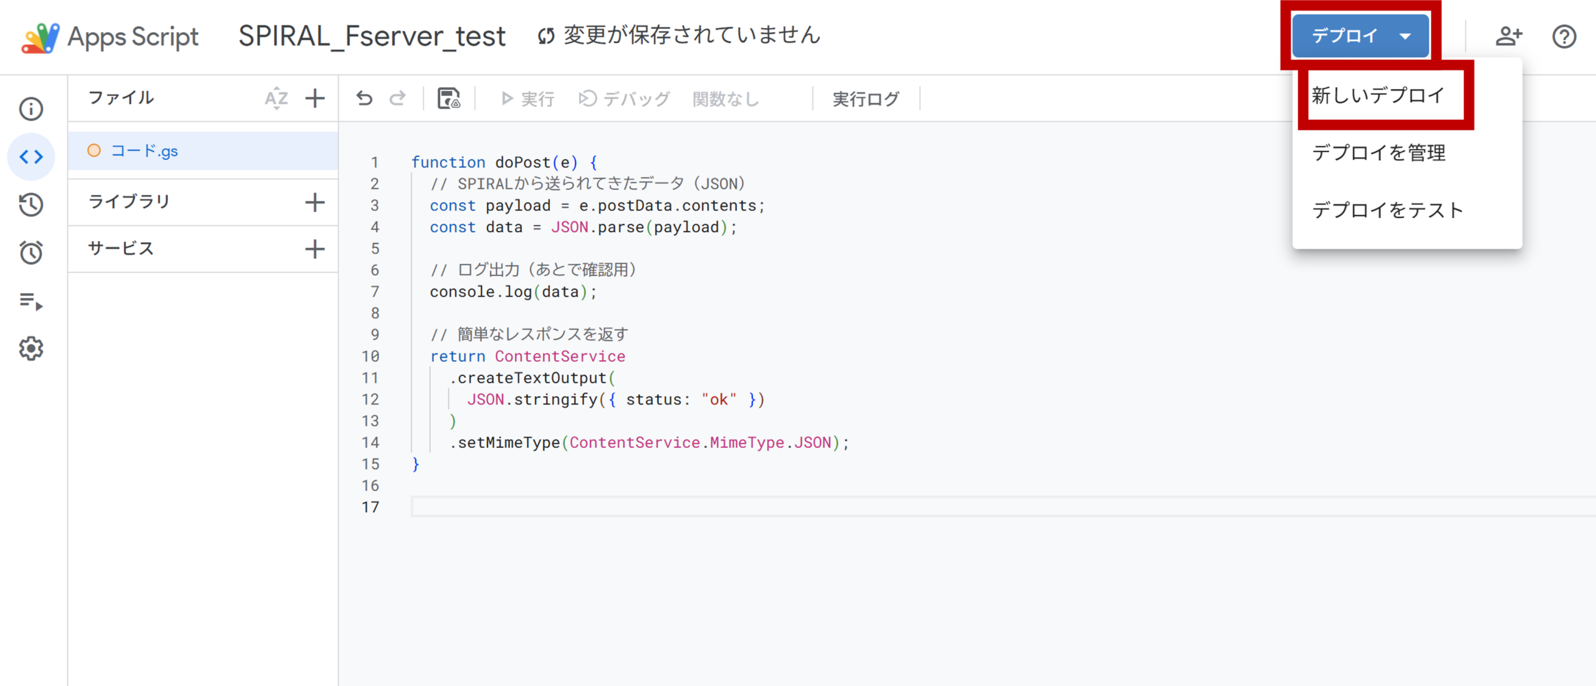Save project with the floppy disk icon
The width and height of the screenshot is (1596, 686).
coord(448,98)
